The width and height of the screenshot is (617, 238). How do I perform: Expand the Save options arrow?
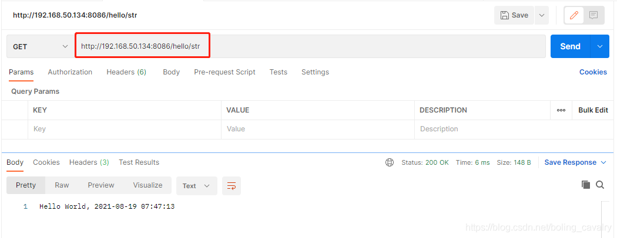pos(541,15)
